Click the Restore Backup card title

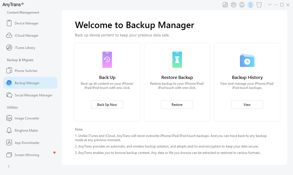177,77
